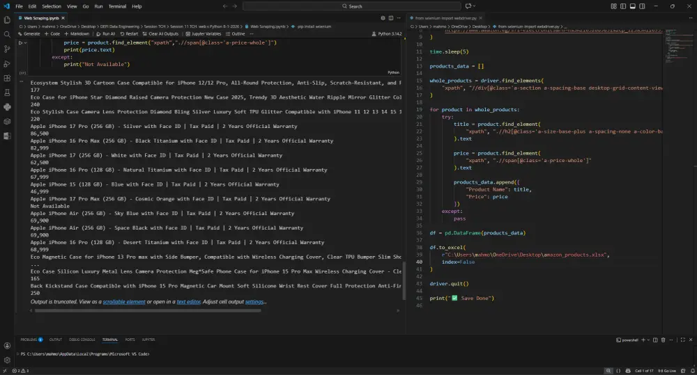Open the Explorer view in activity bar
Image resolution: width=697 pixels, height=375 pixels.
tap(8, 19)
